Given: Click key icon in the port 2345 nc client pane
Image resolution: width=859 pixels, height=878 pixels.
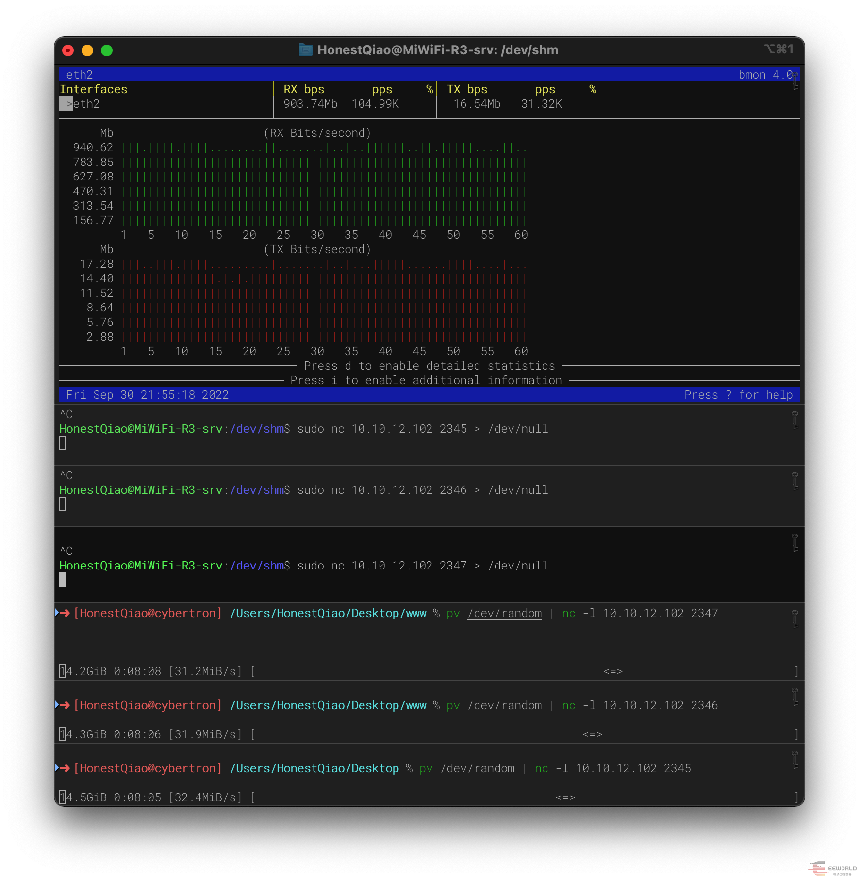Looking at the screenshot, I should tap(795, 420).
